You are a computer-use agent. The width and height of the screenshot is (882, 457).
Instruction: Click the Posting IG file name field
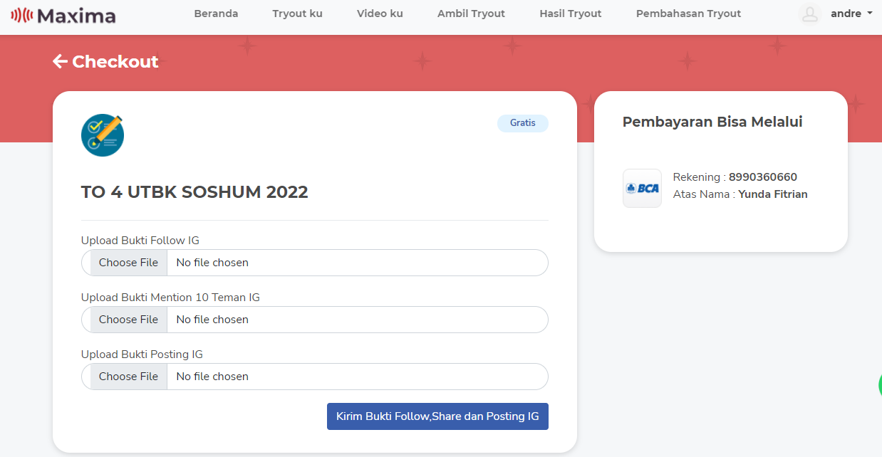pos(356,377)
